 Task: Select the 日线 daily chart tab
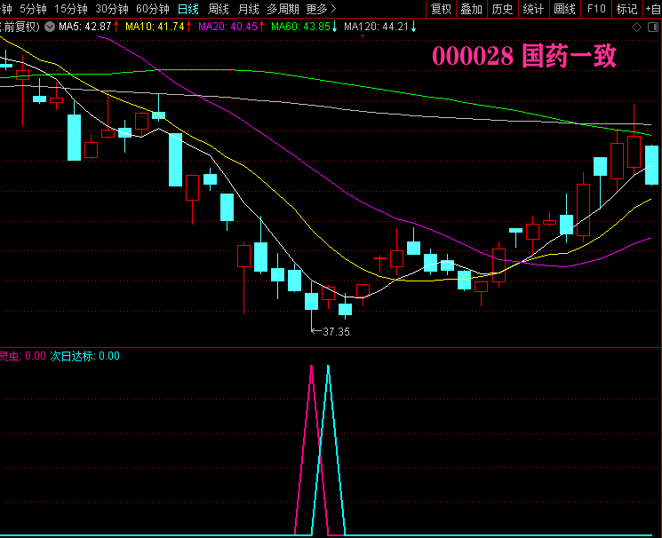187,9
